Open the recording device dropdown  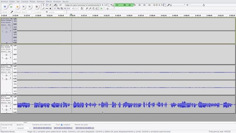(x=23, y=12)
